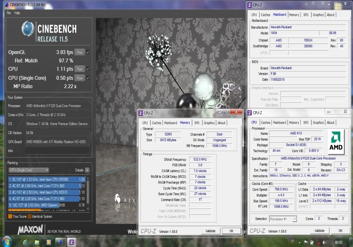Open the Processor #1 selection dropdown
This screenshot has width=353, height=247.
(x=283, y=219)
